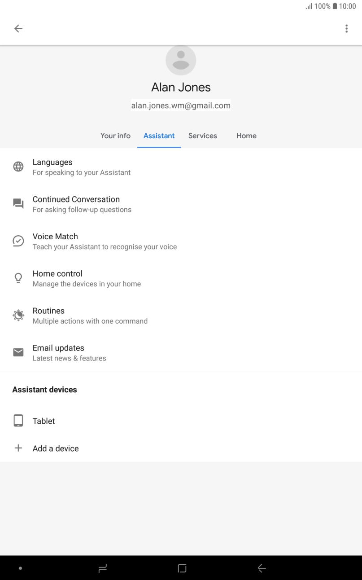Viewport: 362px width, 580px height.
Task: Tap the Continued Conversation chat icon
Action: (18, 204)
